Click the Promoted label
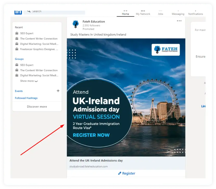Screen dimensions: 216x189 click(88, 29)
